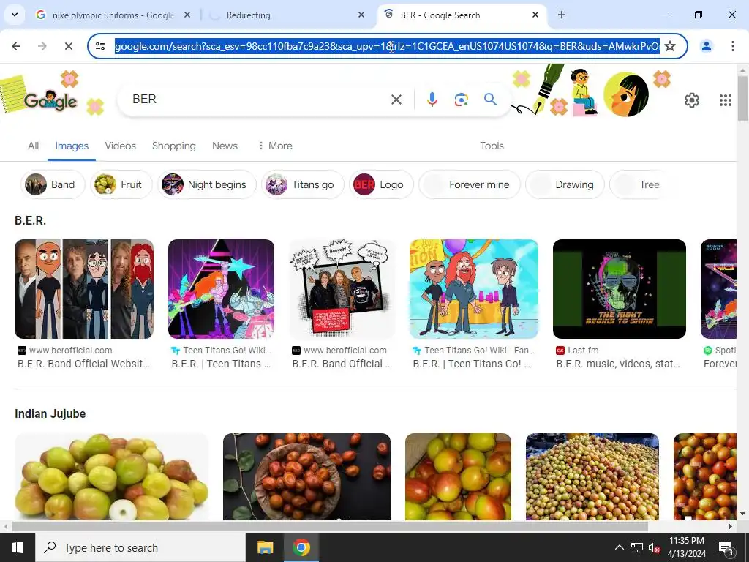View site information icon in address bar
The width and height of the screenshot is (749, 562).
[x=100, y=46]
